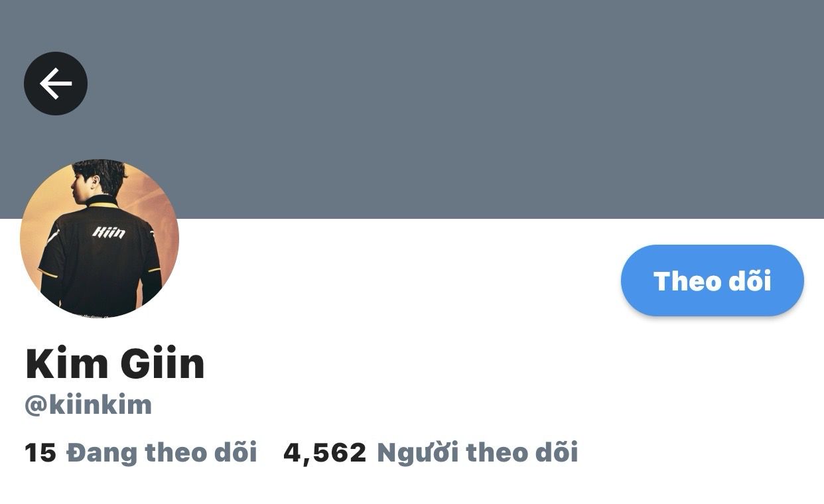Image resolution: width=824 pixels, height=504 pixels.
Task: Select the display name Kim Giin
Action: point(115,363)
